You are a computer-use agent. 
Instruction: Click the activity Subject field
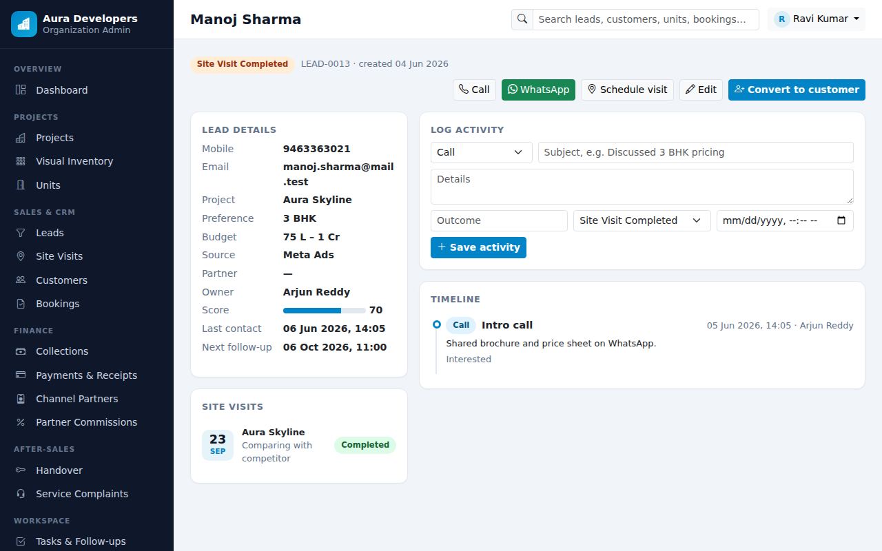pyautogui.click(x=695, y=152)
